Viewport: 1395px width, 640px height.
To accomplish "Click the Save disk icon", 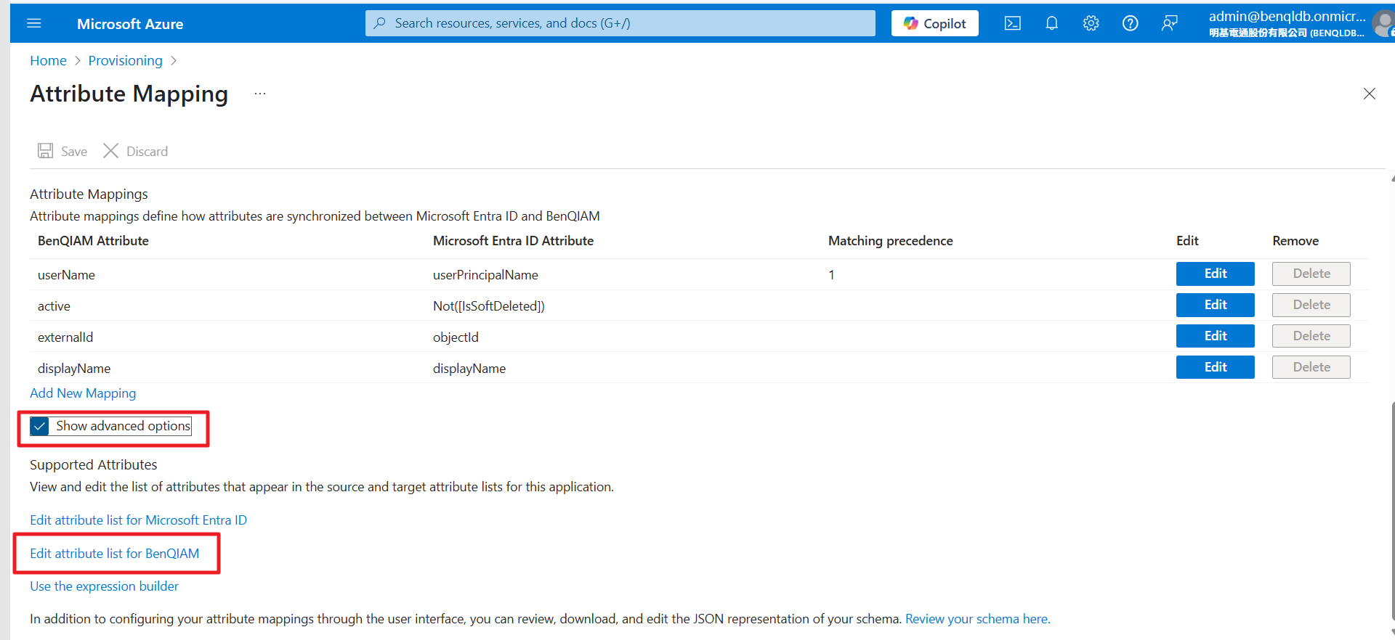I will pyautogui.click(x=46, y=151).
